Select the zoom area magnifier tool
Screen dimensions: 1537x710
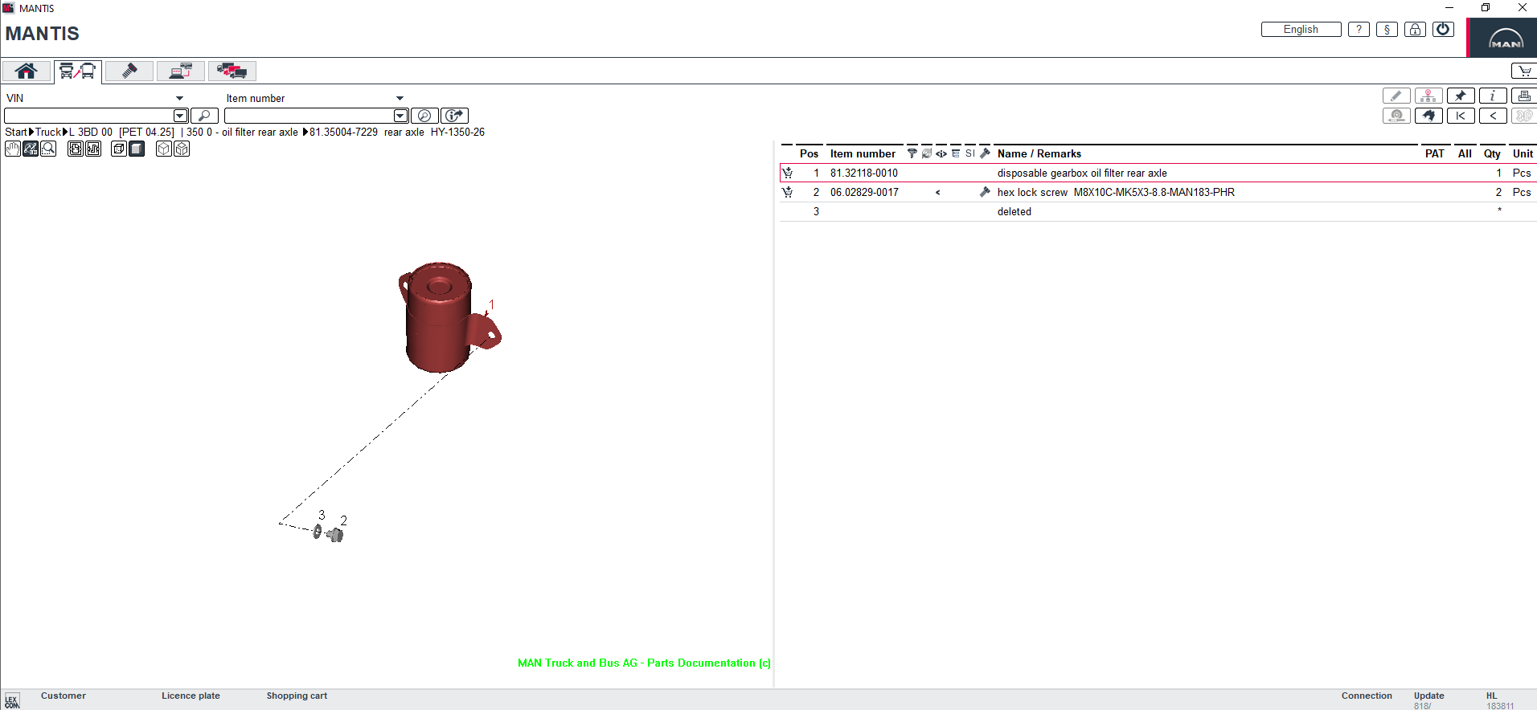tap(48, 149)
